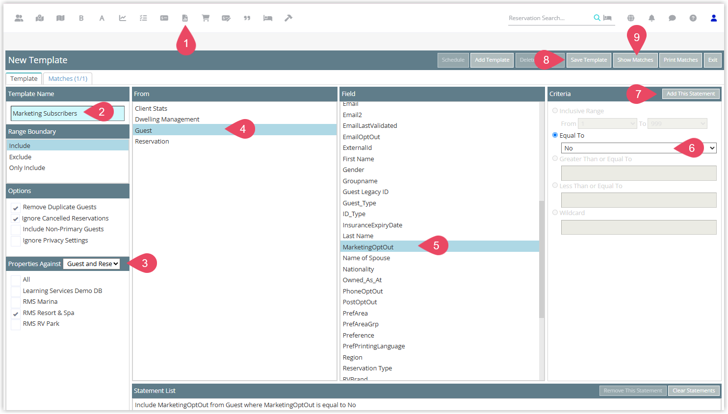Screen dimensions: 728x414
Task: Open the guests people icon in the toolbar
Action: tap(19, 18)
